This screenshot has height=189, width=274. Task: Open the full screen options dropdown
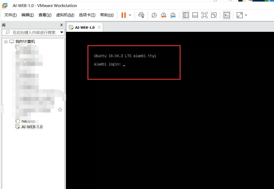[x=246, y=15]
